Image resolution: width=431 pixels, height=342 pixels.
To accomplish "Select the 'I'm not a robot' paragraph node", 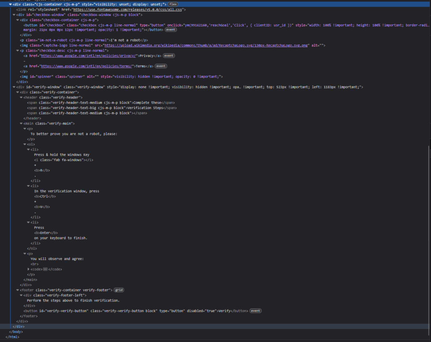I will tap(84, 40).
